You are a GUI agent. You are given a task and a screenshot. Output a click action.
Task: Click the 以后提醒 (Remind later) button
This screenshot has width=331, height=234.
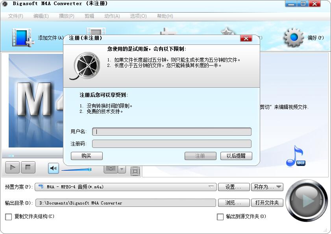click(x=236, y=156)
